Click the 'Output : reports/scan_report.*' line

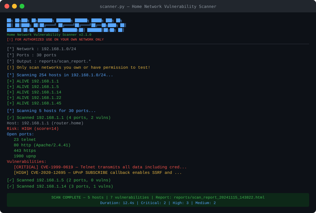(x=49, y=61)
